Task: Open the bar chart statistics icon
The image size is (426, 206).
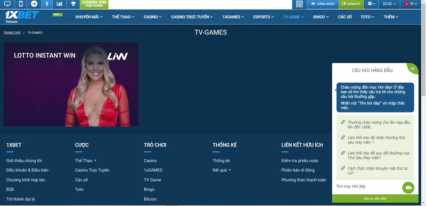Action: coord(60,4)
